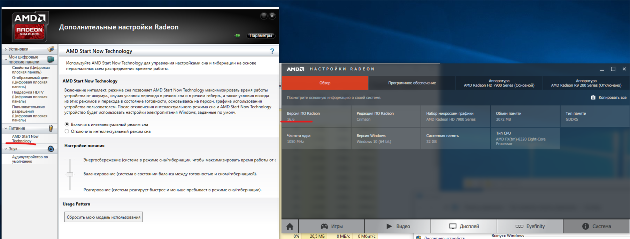The width and height of the screenshot is (630, 239).
Task: Open Свойства (Цифровая плоская панель) item
Action: click(31, 70)
